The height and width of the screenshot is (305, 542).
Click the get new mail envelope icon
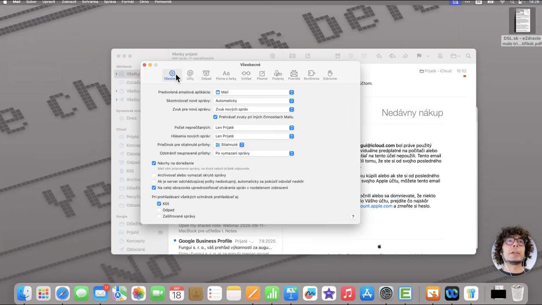tap(292, 56)
